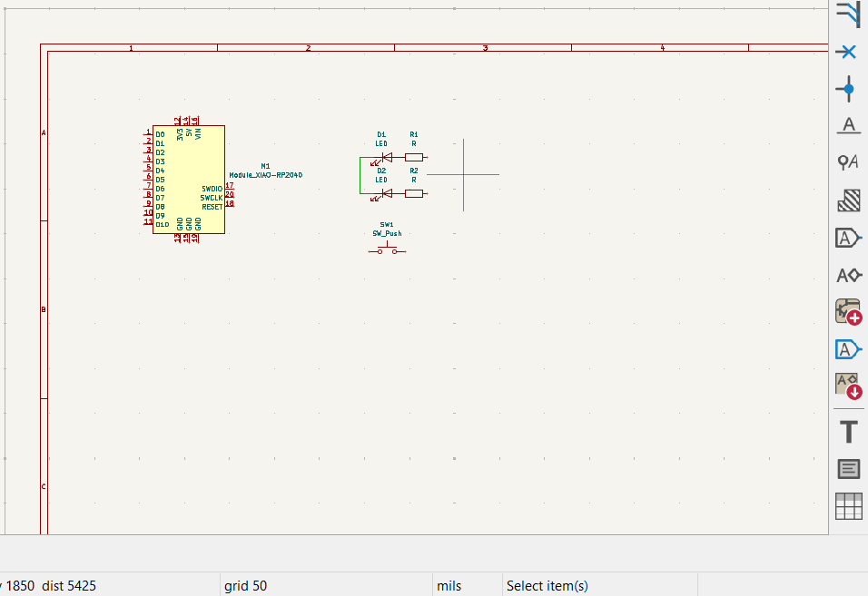Select the add hierarchical sheet tool
This screenshot has height=596, width=868.
click(x=848, y=312)
